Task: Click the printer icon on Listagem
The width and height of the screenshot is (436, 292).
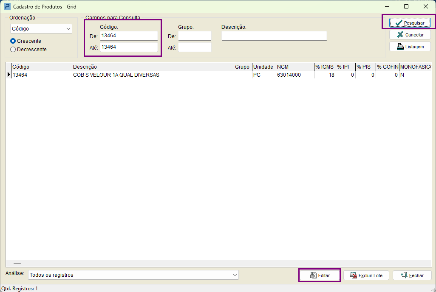Action: pos(400,47)
